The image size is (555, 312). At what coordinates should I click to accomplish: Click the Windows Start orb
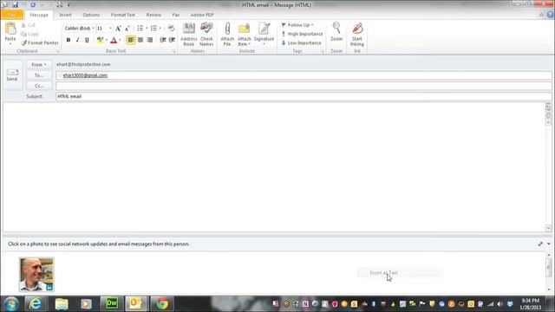coord(11,304)
